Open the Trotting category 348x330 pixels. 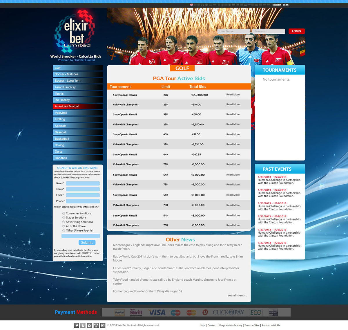(x=78, y=119)
